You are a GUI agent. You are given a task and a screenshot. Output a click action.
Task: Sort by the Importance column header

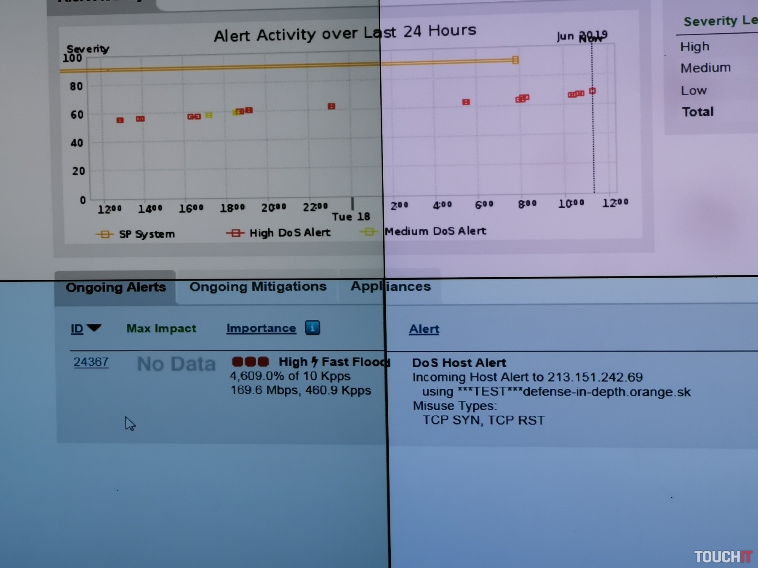click(x=261, y=328)
